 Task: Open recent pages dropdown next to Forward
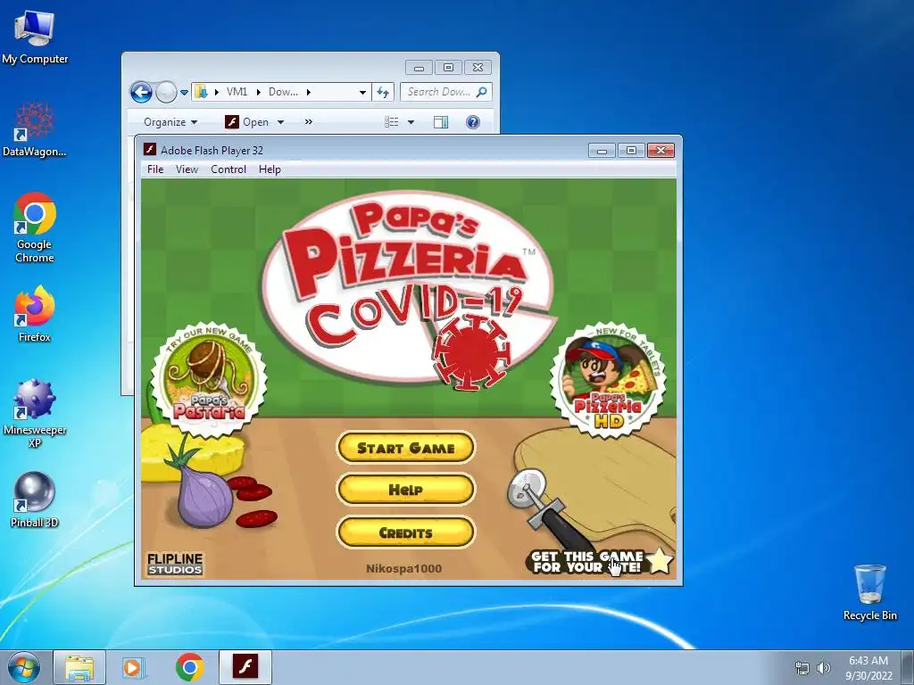tap(184, 92)
